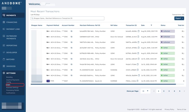Focus the Shopper Name search field

[x=67, y=18]
